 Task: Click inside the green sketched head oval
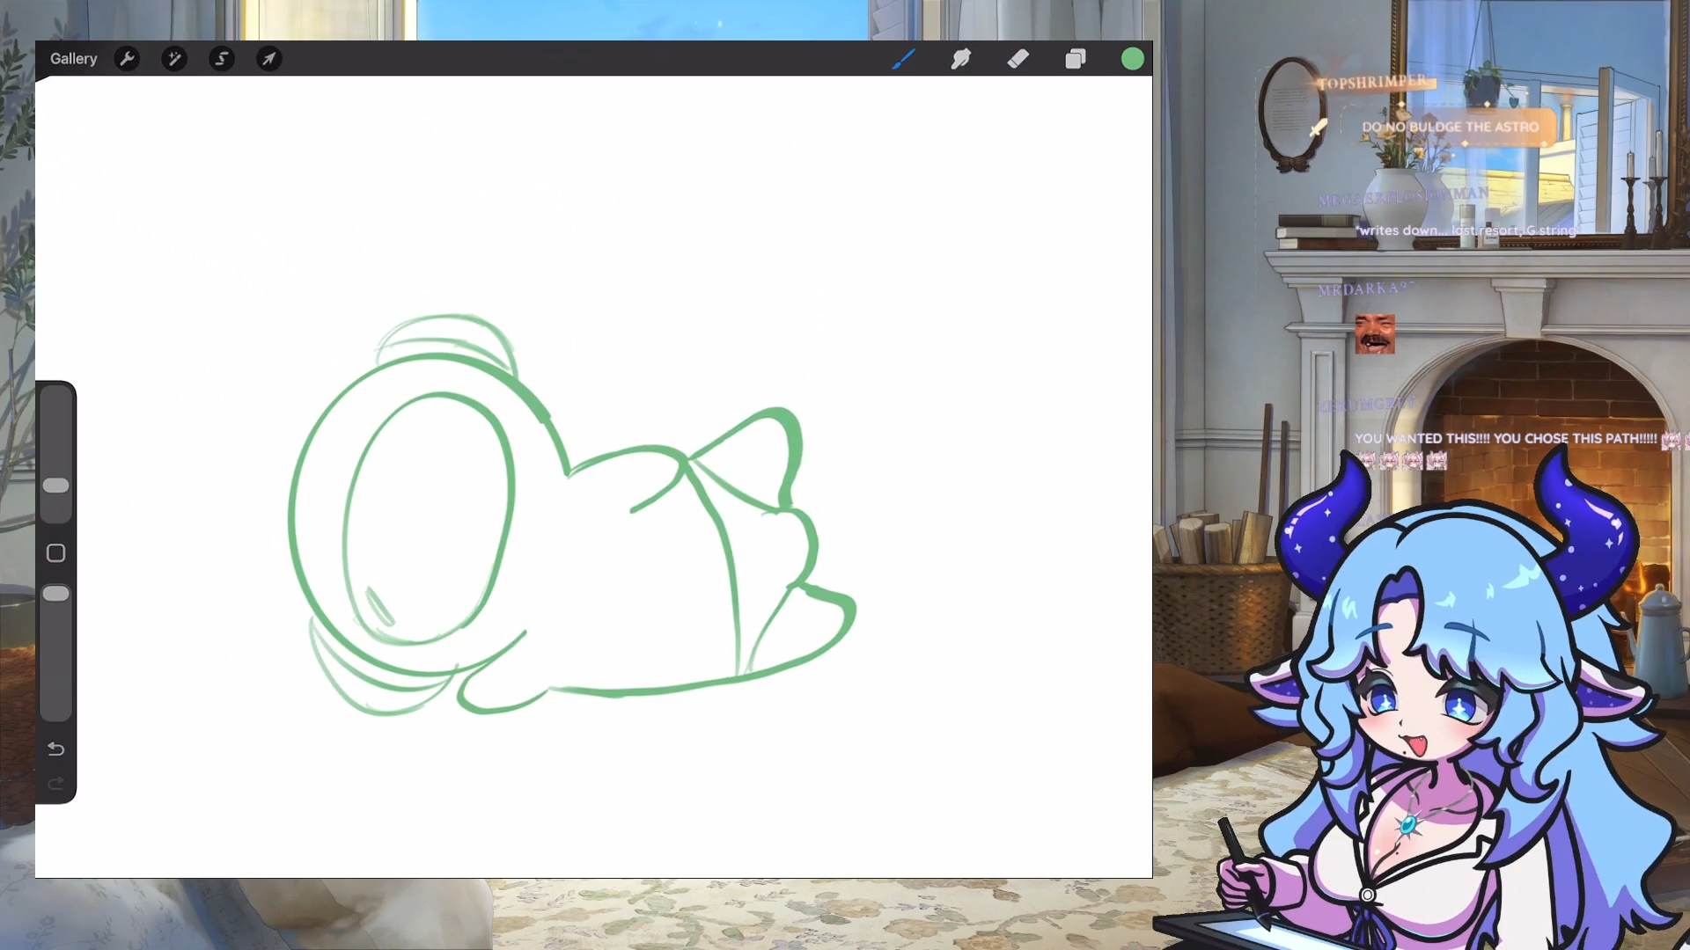(x=429, y=519)
